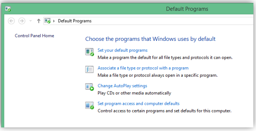Screen dimensions: 256x131
Task: Go up one level with Up arrow
Action: 39,21
